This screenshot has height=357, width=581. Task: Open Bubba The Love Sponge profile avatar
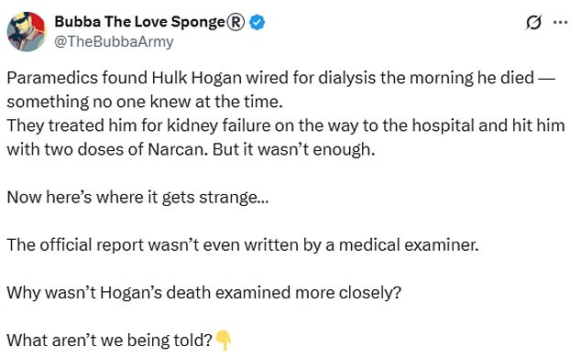pos(27,31)
